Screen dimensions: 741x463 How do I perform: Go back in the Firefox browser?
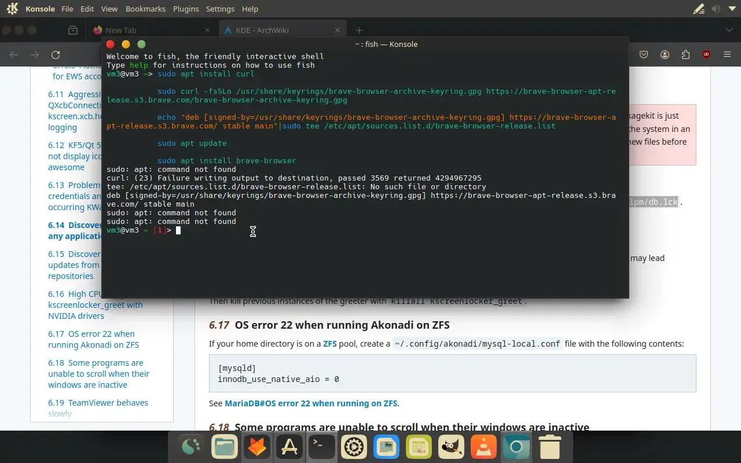point(14,54)
